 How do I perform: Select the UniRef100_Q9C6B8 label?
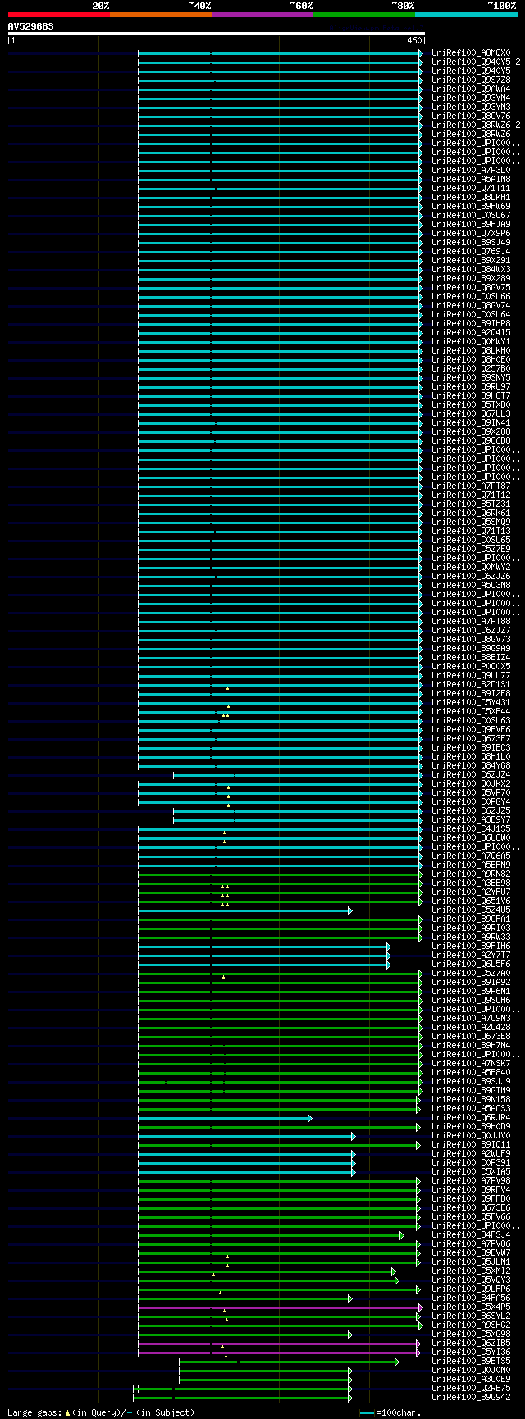(470, 441)
